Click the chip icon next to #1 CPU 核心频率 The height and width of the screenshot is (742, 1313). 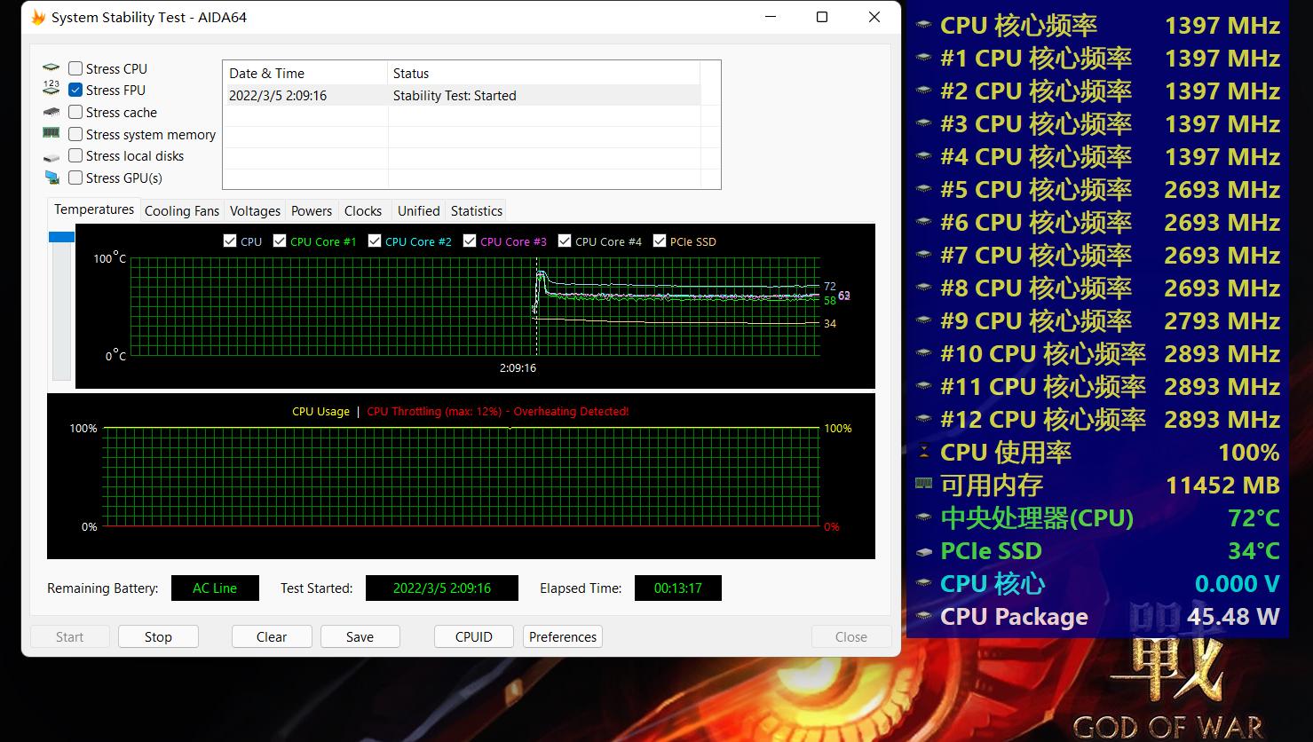click(924, 59)
